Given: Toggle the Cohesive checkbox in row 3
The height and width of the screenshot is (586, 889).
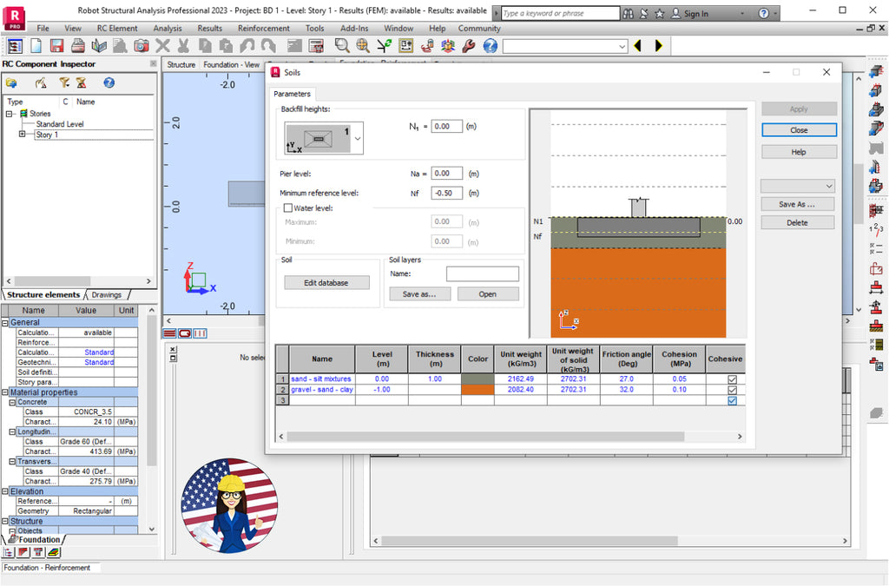Looking at the screenshot, I should click(731, 400).
